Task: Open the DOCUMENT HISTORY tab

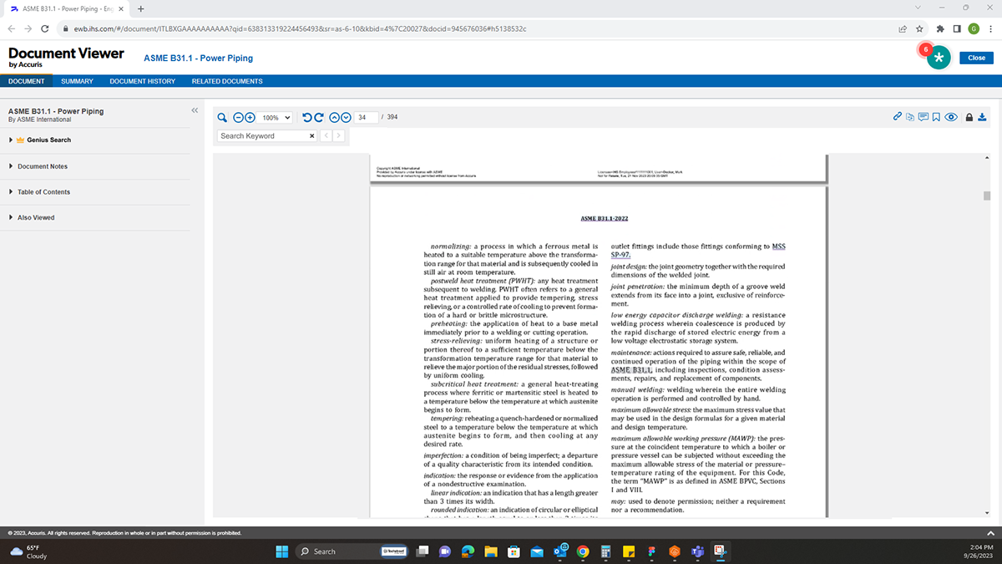Action: tap(143, 81)
